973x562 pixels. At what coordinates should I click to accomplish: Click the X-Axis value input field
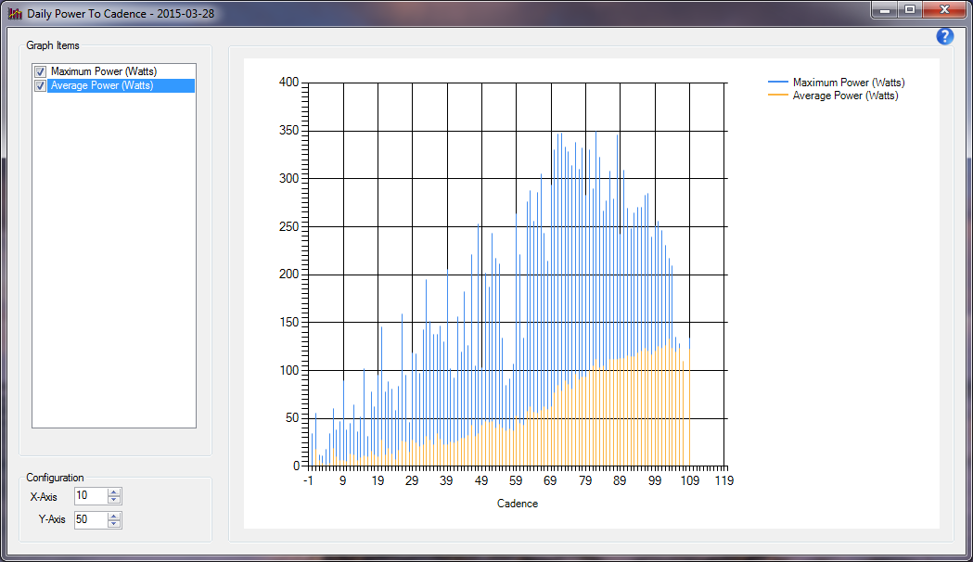[90, 497]
